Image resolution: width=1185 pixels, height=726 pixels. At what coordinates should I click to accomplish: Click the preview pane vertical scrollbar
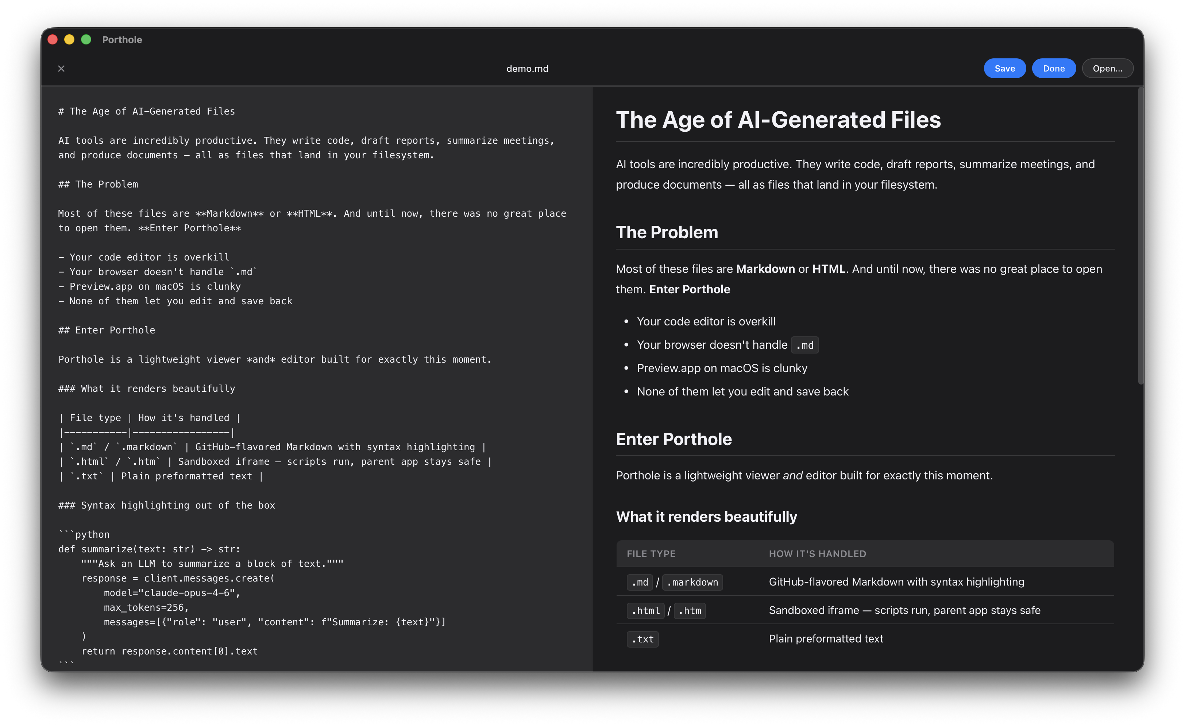point(1140,236)
